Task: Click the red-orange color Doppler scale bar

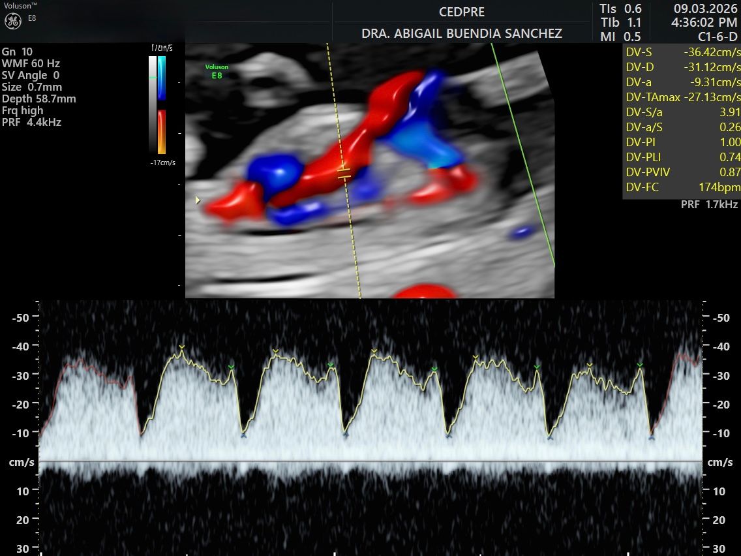Action: pos(162,132)
